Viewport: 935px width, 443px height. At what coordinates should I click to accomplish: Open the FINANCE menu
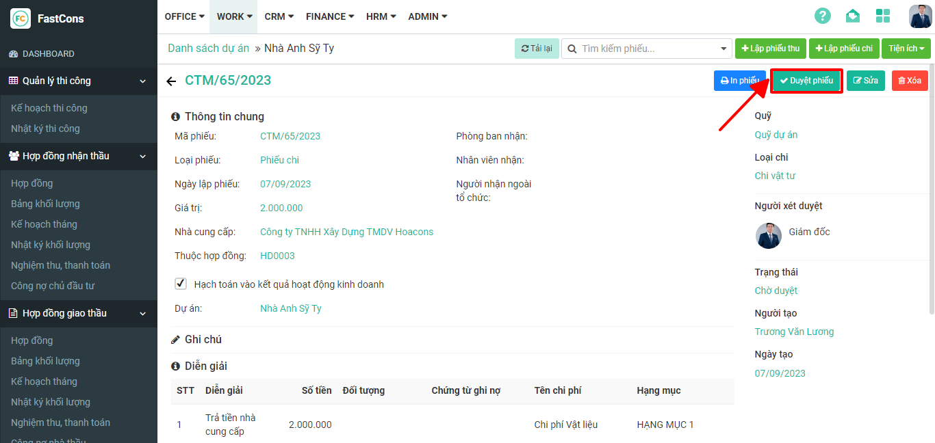click(x=330, y=16)
